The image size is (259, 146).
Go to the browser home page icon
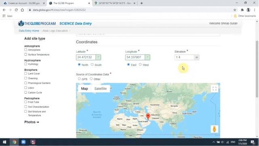tap(22, 10)
